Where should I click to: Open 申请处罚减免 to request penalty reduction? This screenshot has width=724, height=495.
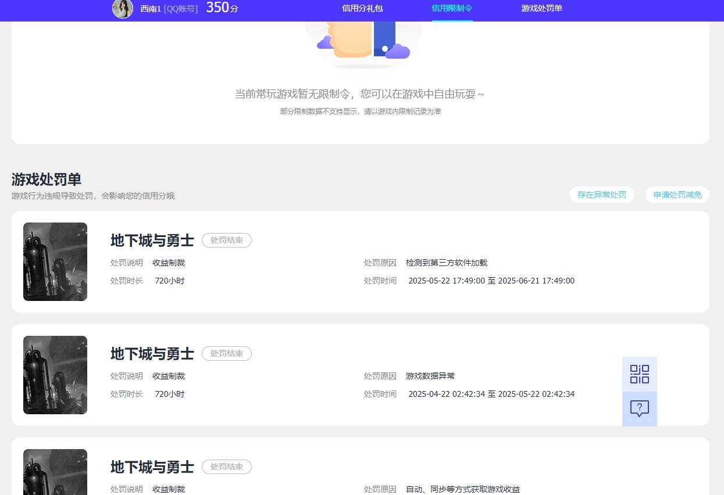[x=677, y=195]
